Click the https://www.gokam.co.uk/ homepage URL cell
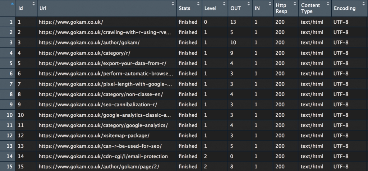 71,22
